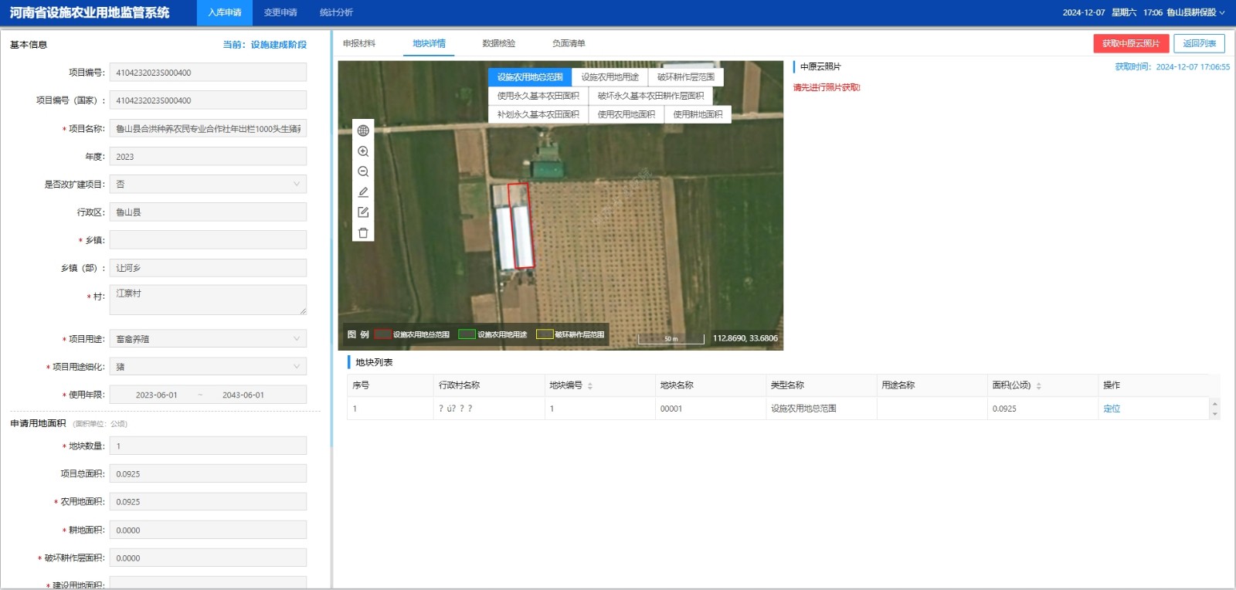Click 当前:设施建成阶段 status label

(264, 45)
